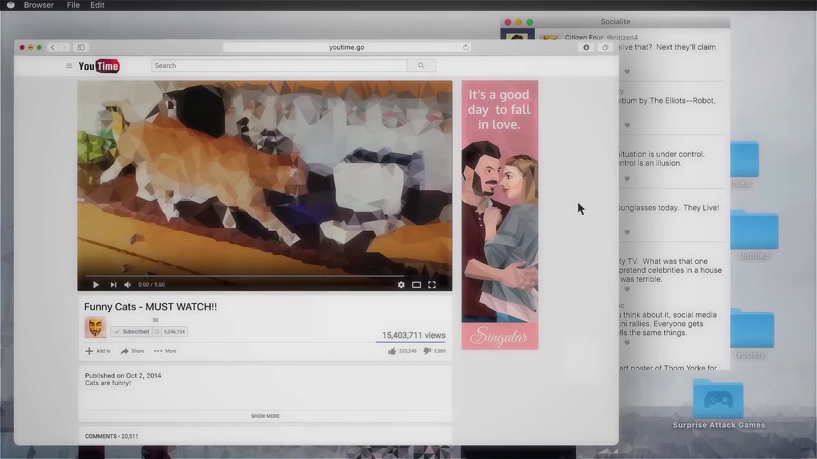
Task: Open video player settings gear
Action: [x=401, y=285]
